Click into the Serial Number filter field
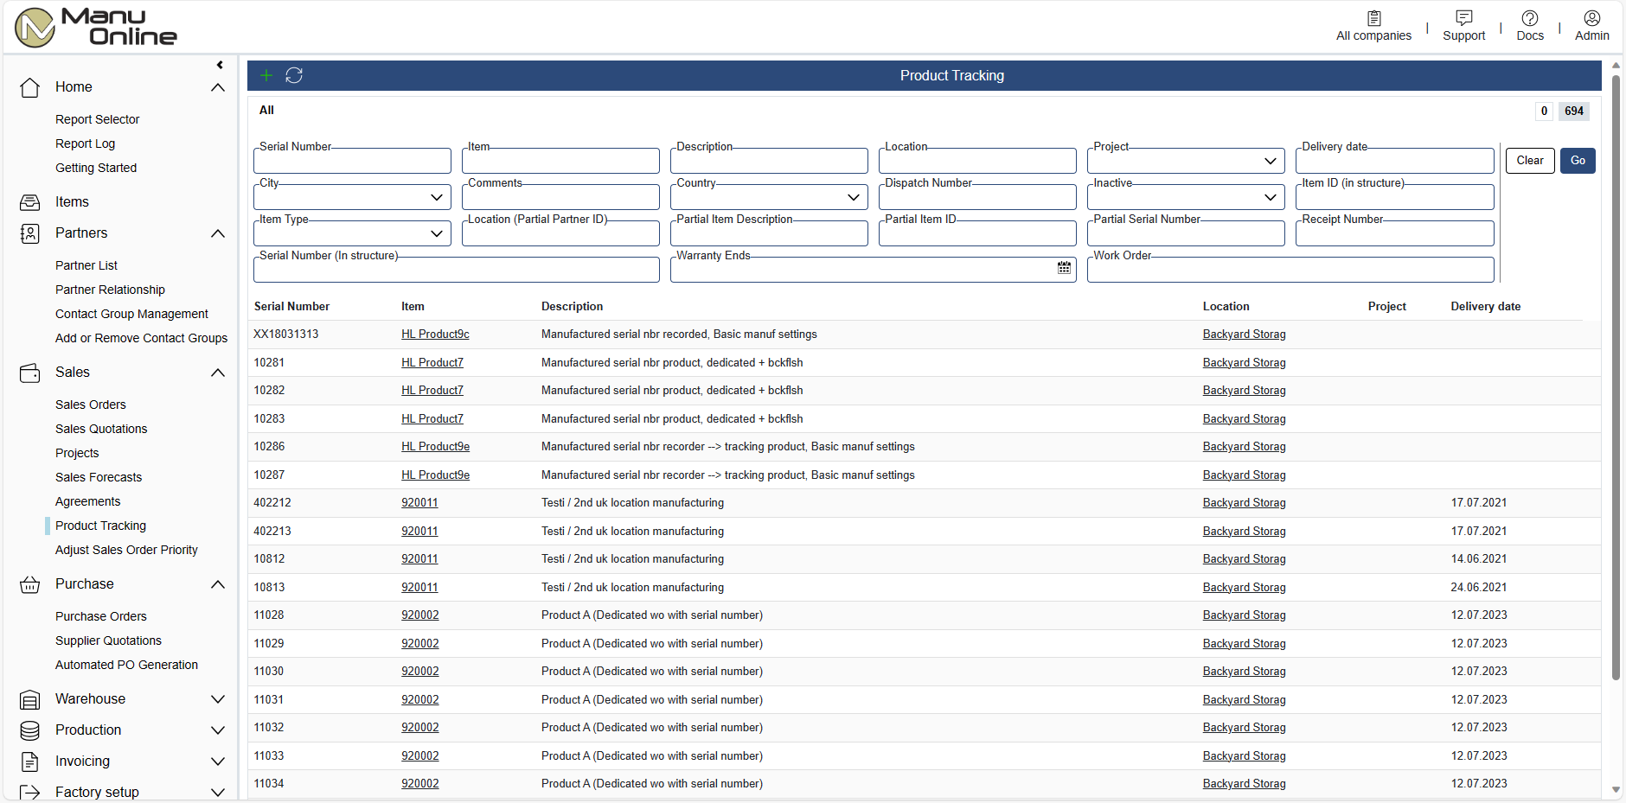 coord(352,162)
